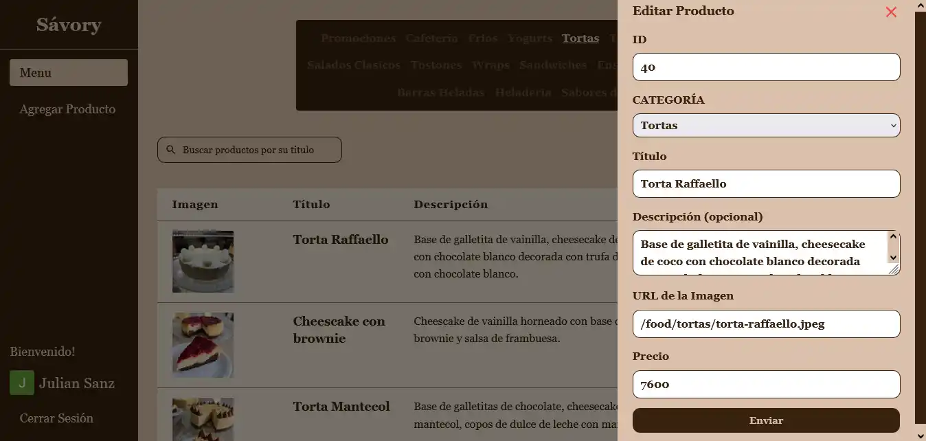Click the Imagen column header
This screenshot has height=441, width=926.
point(195,204)
